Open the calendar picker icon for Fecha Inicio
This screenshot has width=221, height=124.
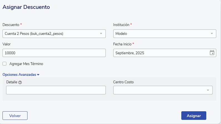[x=212, y=53]
